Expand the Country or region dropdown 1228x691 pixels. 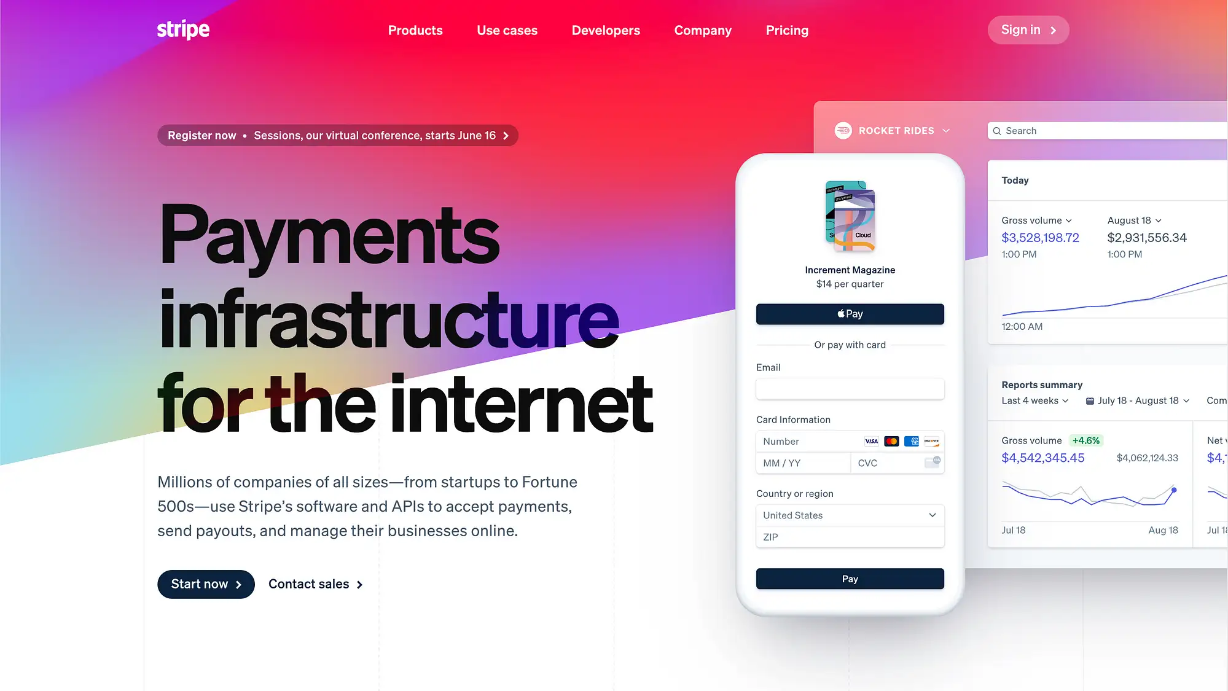[x=850, y=515]
